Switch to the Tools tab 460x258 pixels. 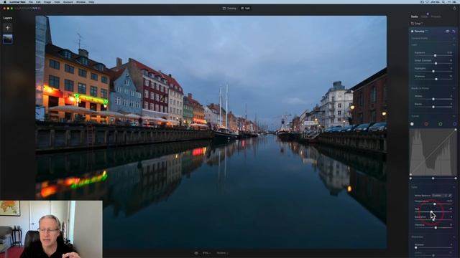click(414, 16)
